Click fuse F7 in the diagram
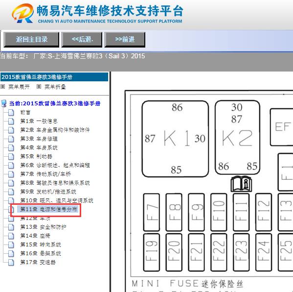The width and height of the screenshot is (293, 292). tap(152, 212)
